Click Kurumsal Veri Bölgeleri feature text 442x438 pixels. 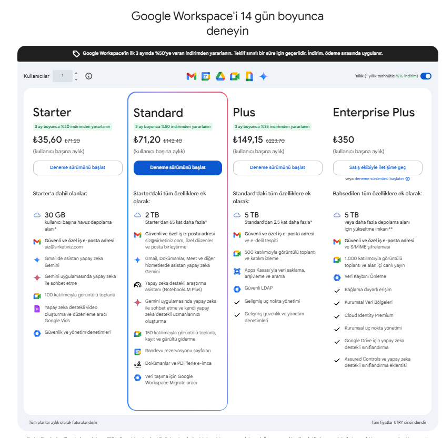[x=368, y=302]
